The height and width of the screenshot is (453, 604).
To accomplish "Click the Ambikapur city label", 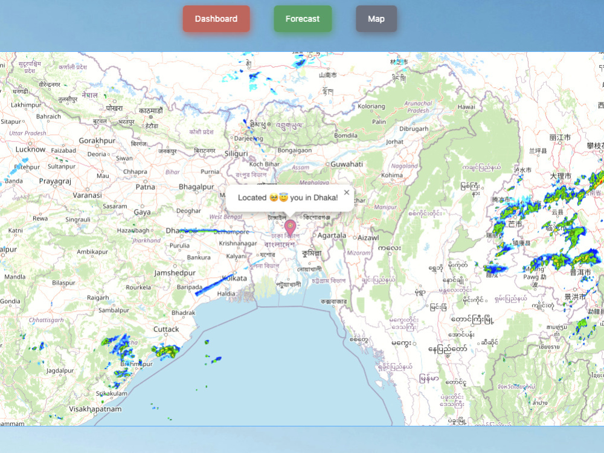I will point(92,251).
